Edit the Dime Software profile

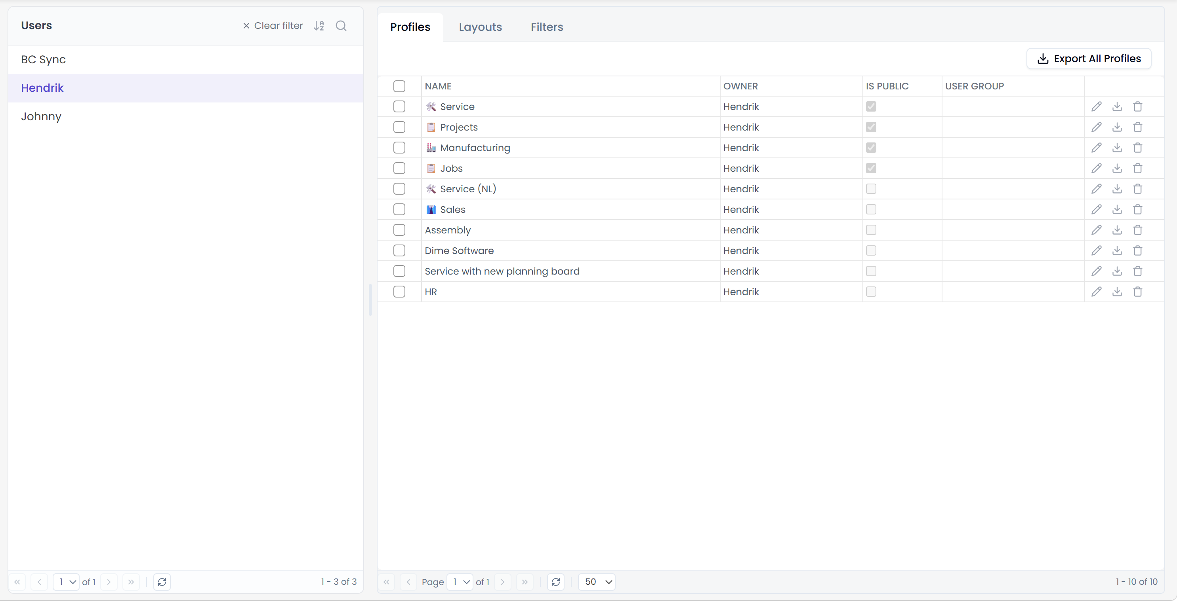[1096, 250]
